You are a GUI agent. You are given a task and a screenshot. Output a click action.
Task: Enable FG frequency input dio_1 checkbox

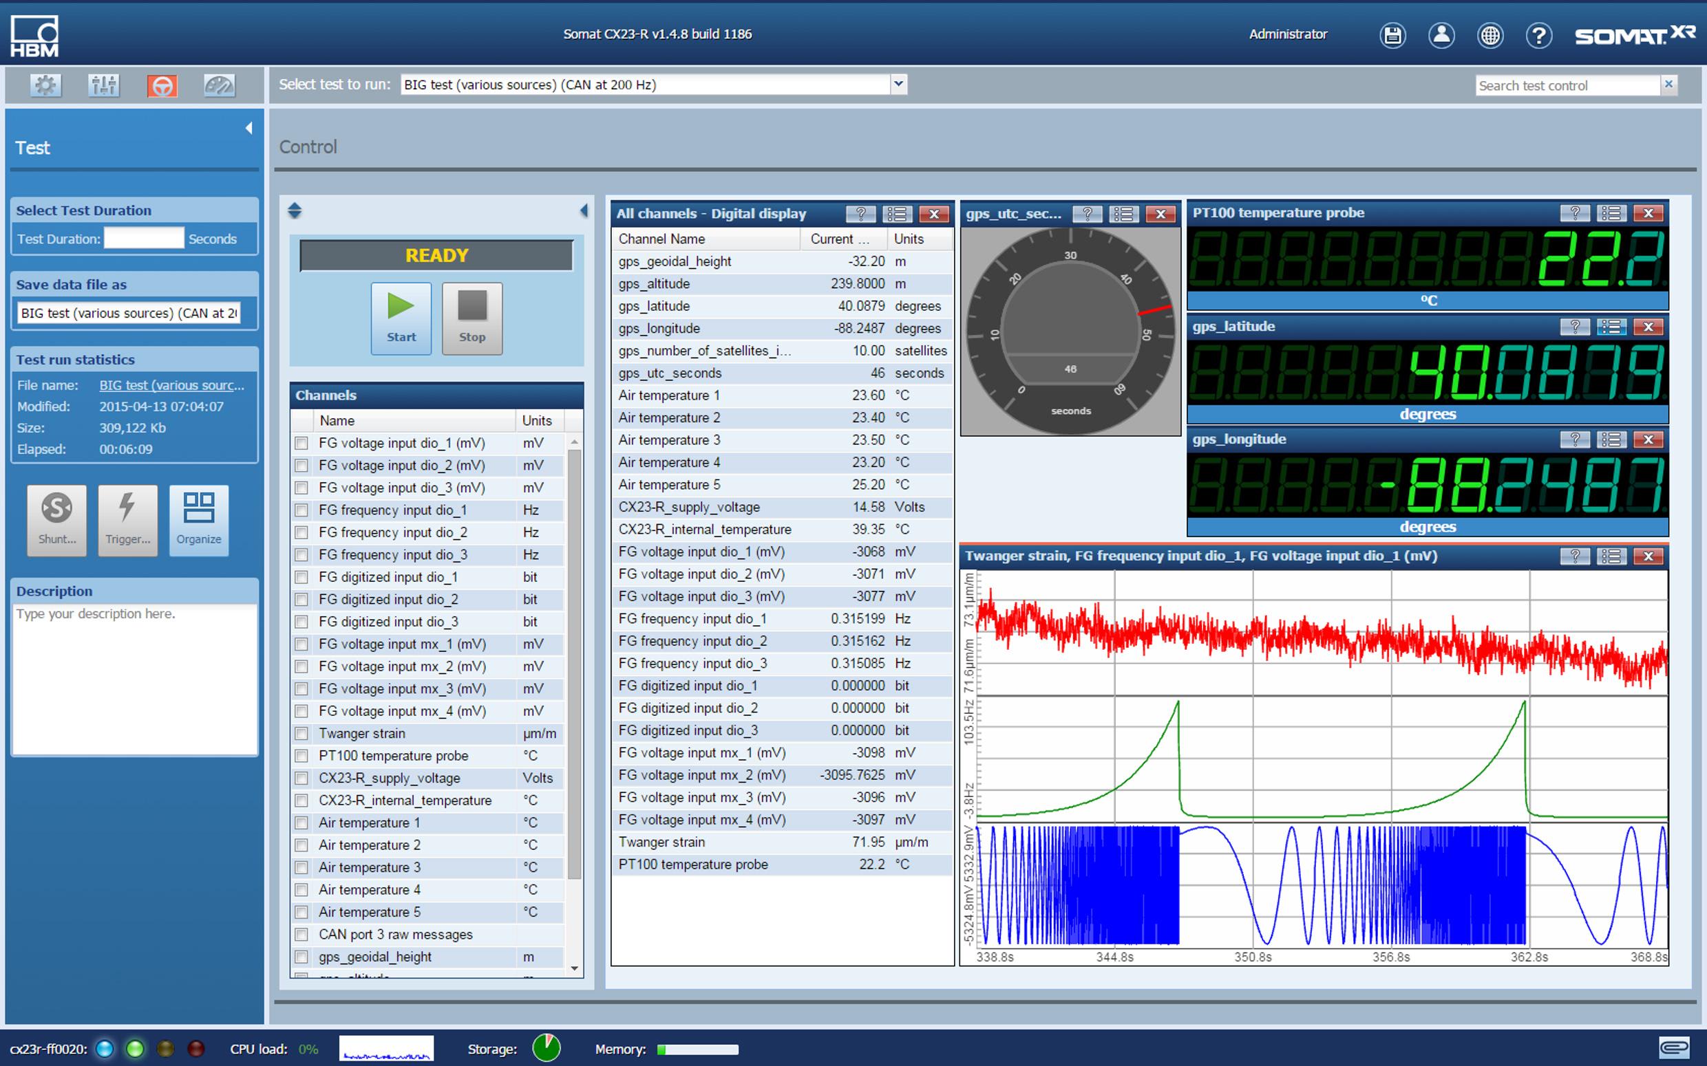click(302, 510)
